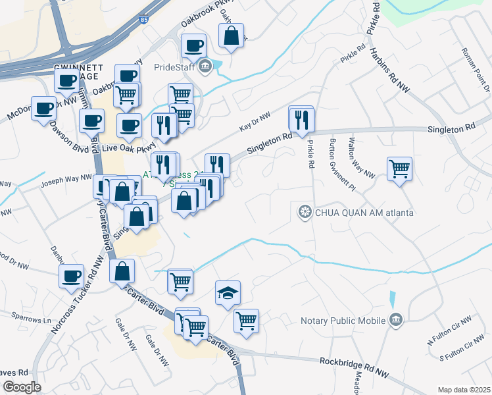Open the CHUA QUAN AM atlanta marker
492x395 pixels.
[305, 212]
